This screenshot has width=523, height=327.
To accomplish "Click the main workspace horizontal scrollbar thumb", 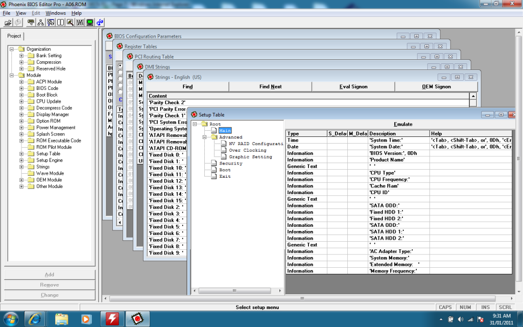I will point(302,298).
